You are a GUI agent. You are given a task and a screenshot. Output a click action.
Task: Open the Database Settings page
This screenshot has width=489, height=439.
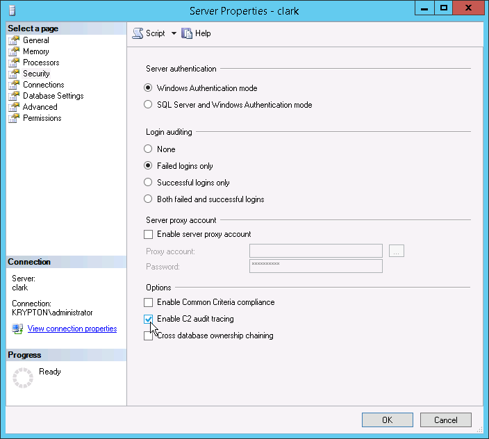click(x=53, y=96)
